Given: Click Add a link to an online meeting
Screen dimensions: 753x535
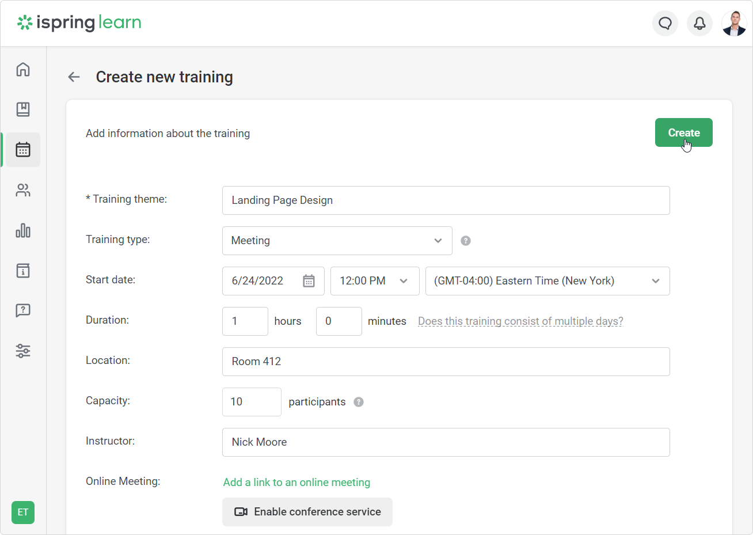Looking at the screenshot, I should click(296, 483).
